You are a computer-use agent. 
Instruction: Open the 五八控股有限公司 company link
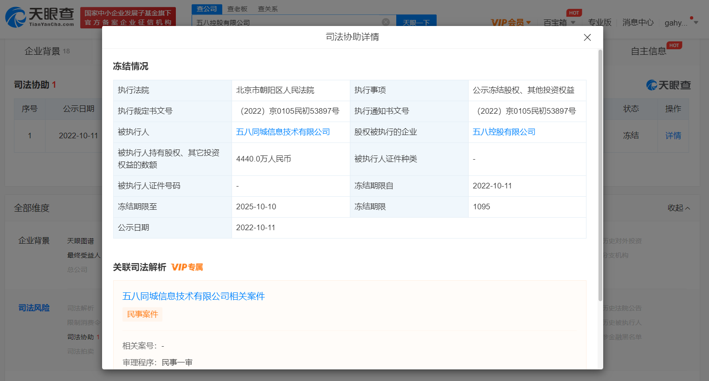504,132
